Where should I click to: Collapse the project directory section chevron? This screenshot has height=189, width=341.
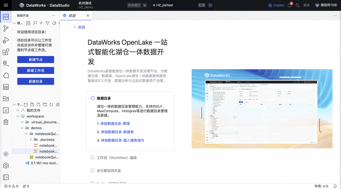click(x=14, y=23)
